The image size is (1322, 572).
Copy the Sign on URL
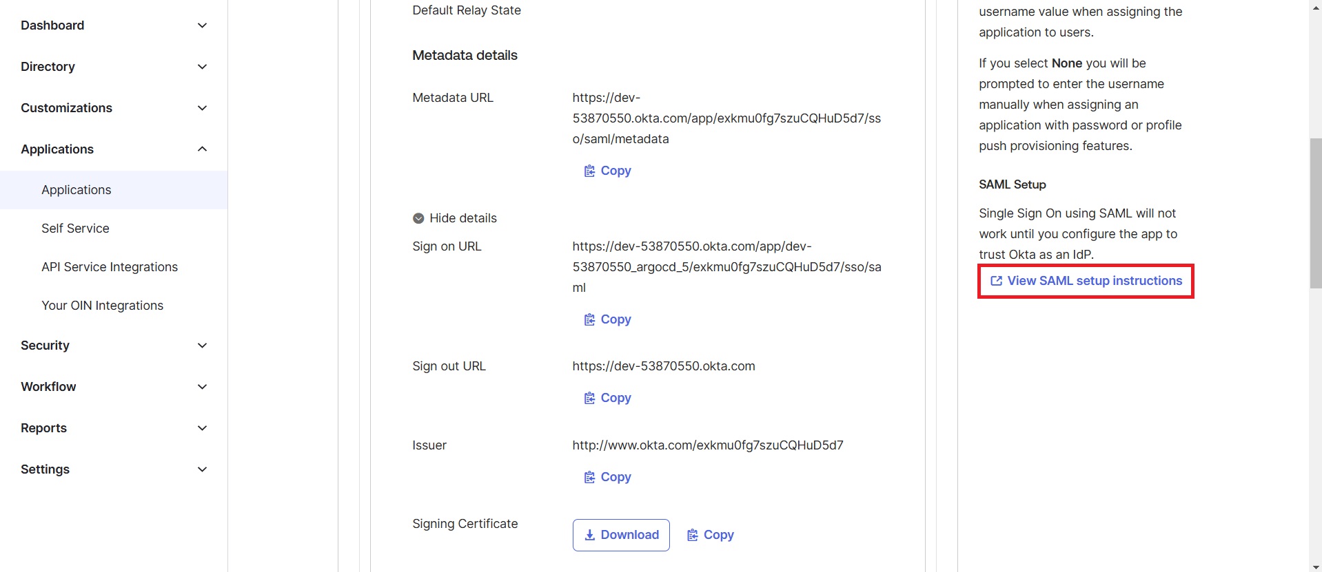pos(607,319)
